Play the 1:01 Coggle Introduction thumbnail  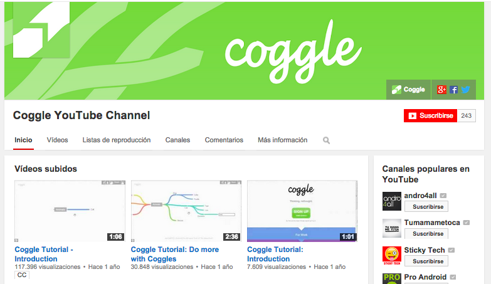pos(302,211)
